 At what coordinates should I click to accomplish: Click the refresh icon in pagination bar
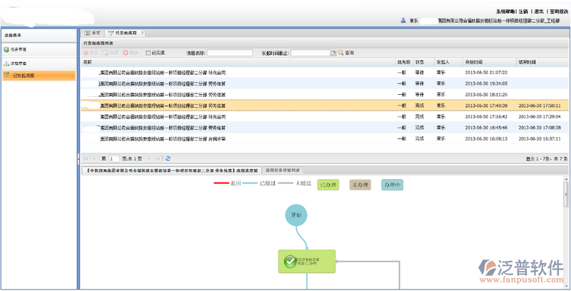pos(168,158)
